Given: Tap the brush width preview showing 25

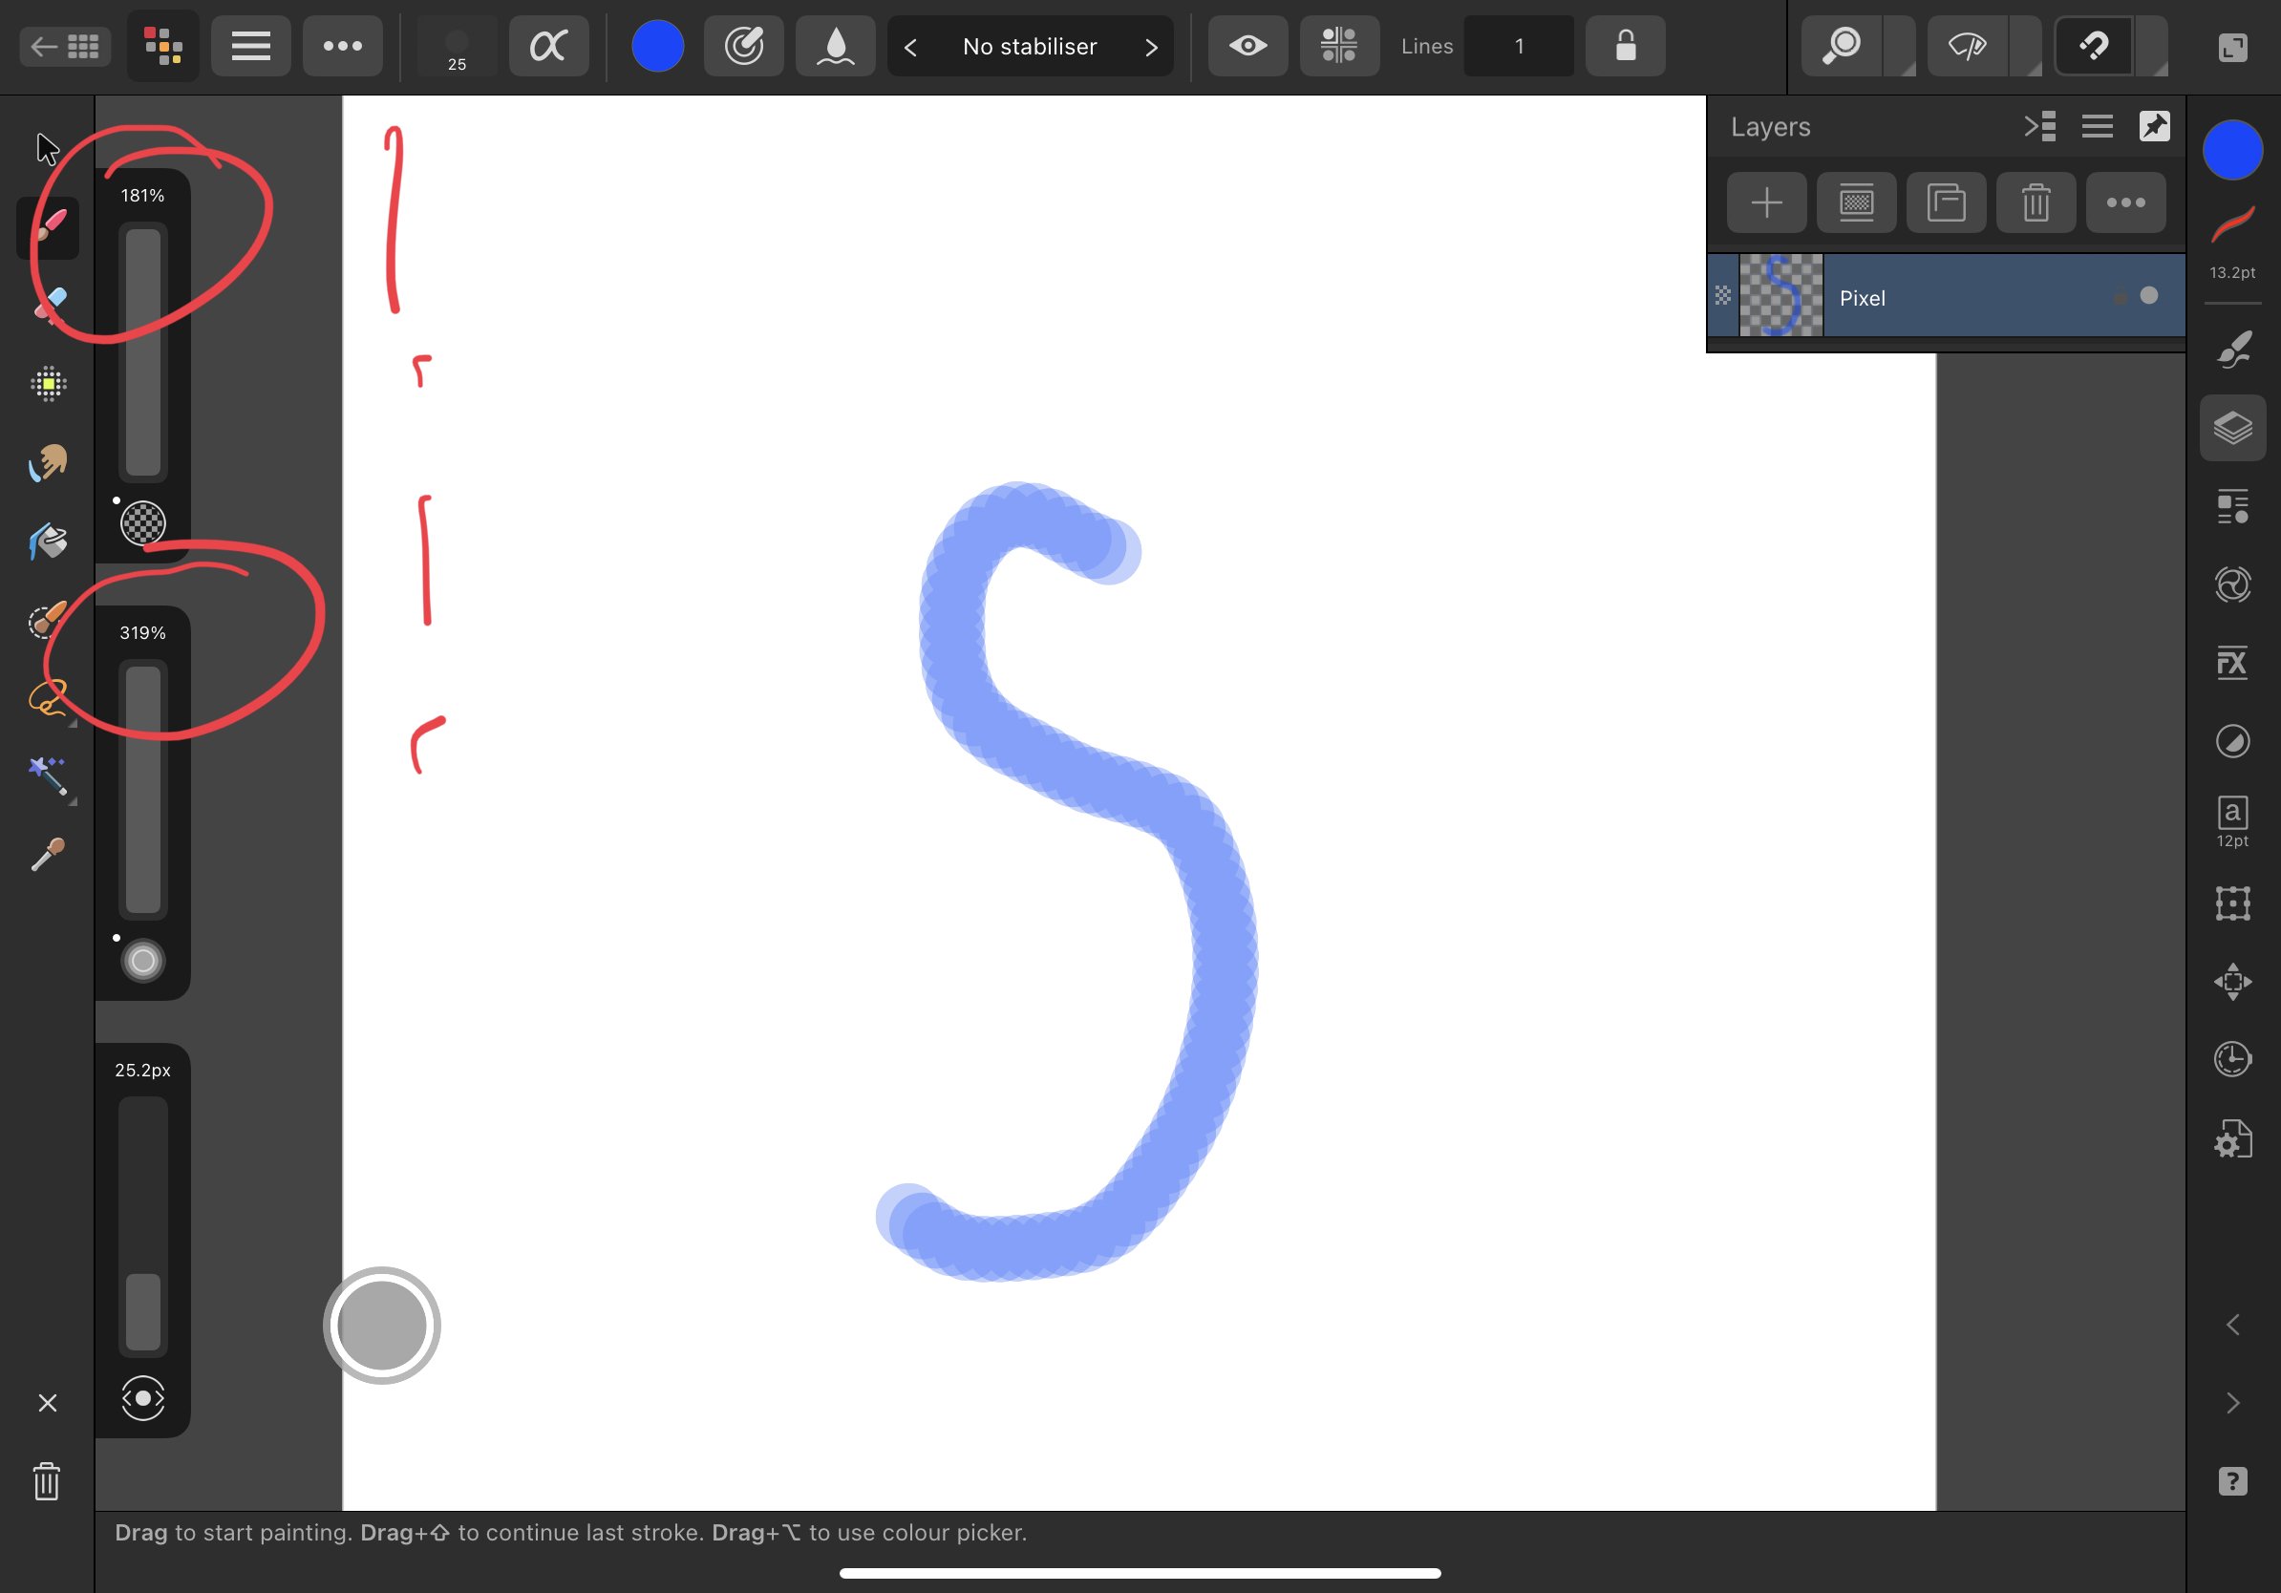Looking at the screenshot, I should tap(457, 46).
